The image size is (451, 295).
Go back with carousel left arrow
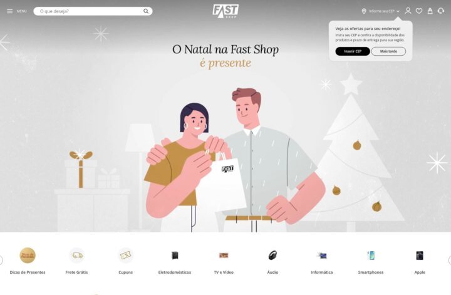pyautogui.click(x=1, y=261)
